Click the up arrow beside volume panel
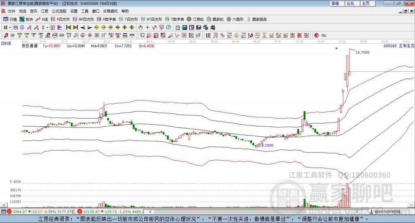Image resolution: width=415 pixels, height=223 pixels. [x=4, y=205]
